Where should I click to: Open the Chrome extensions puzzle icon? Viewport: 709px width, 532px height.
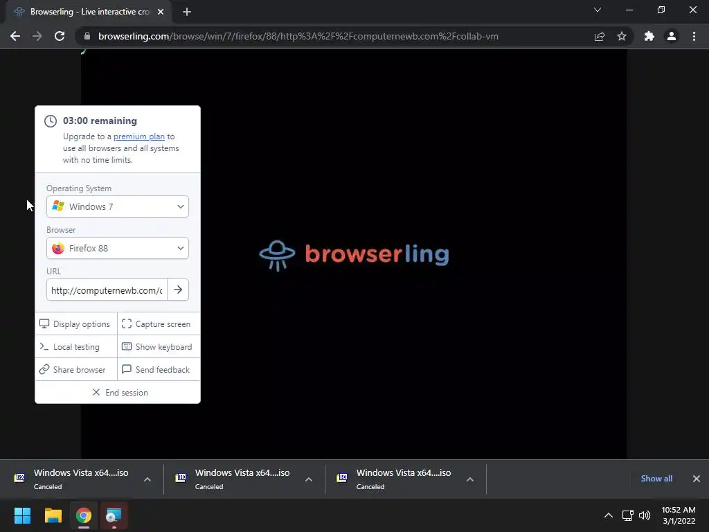(649, 36)
